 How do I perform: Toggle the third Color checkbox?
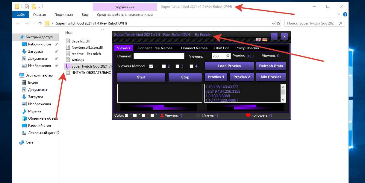[x=144, y=115]
